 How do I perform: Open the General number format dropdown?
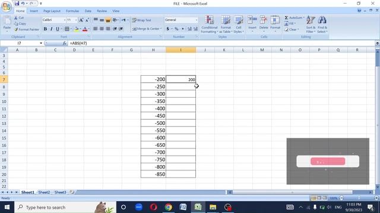pyautogui.click(x=197, y=20)
